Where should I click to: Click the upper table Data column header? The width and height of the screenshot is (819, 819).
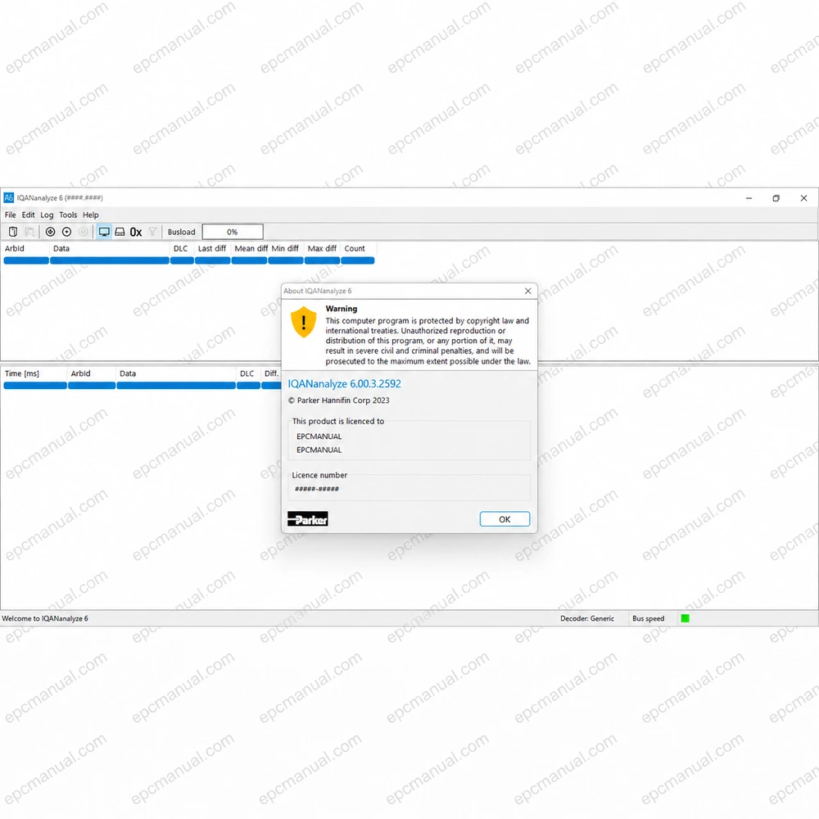[110, 249]
